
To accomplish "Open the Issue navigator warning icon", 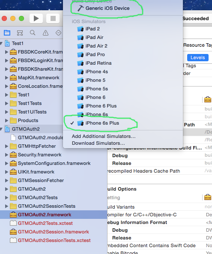I will [45, 33].
